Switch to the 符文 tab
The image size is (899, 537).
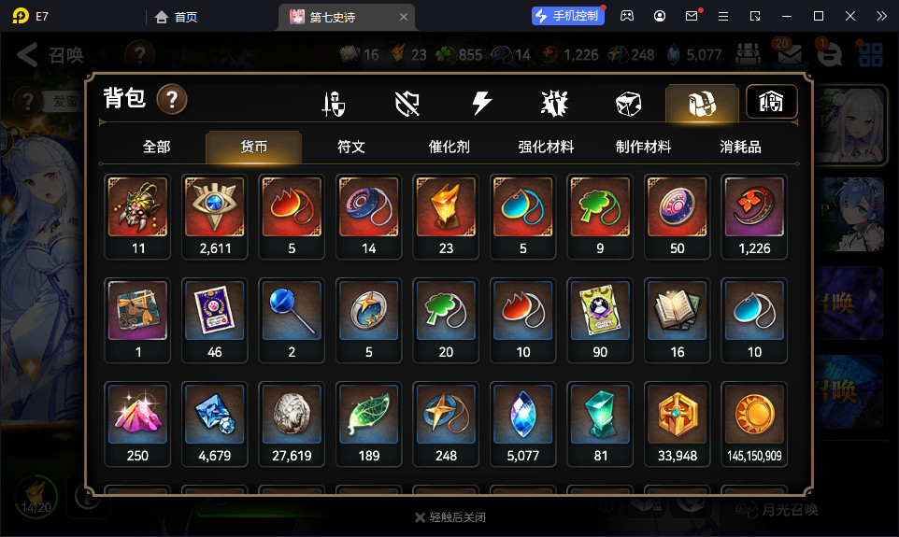coord(350,148)
